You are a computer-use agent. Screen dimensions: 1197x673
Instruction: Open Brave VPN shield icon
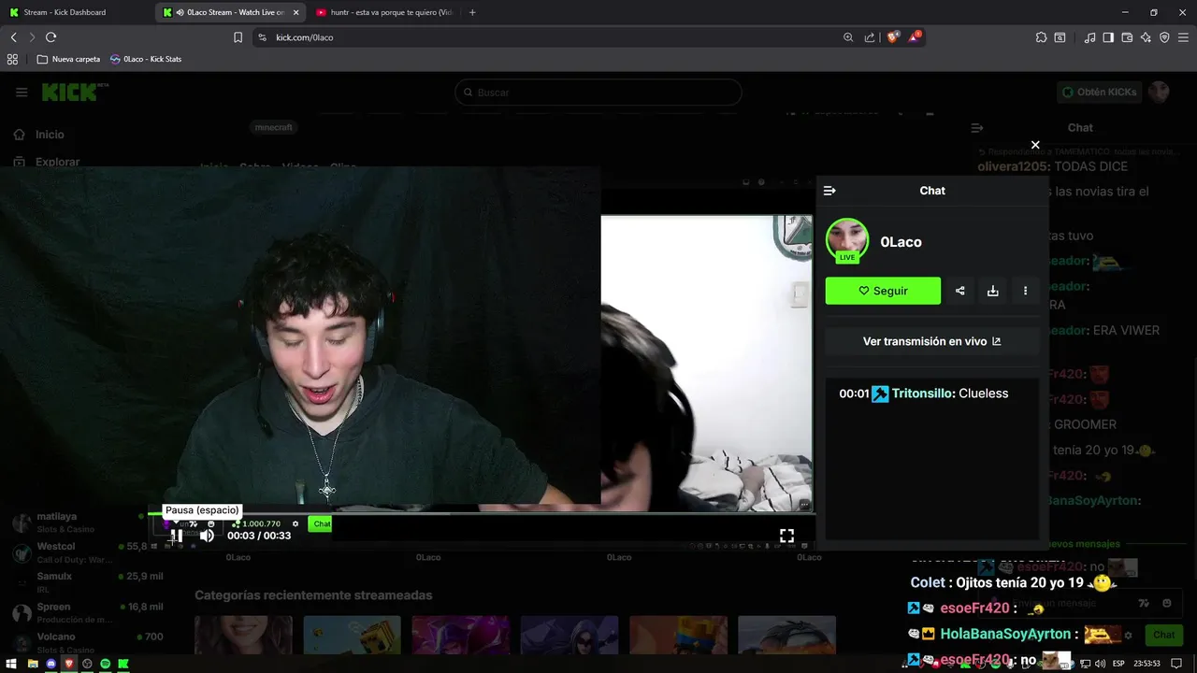point(1164,37)
